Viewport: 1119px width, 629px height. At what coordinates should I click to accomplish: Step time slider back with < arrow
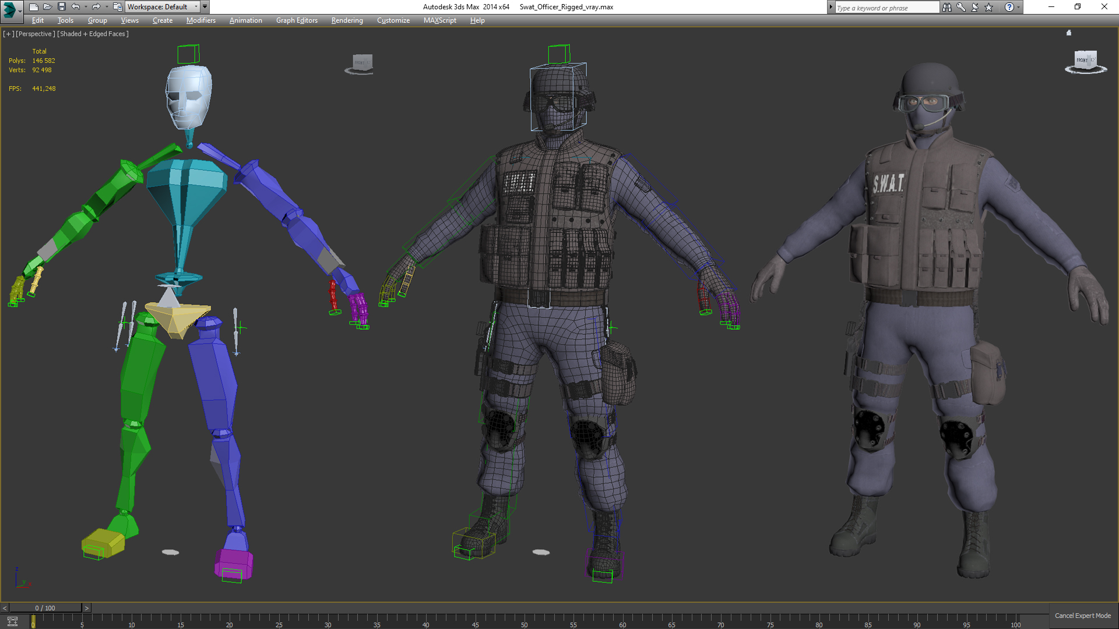(x=5, y=608)
